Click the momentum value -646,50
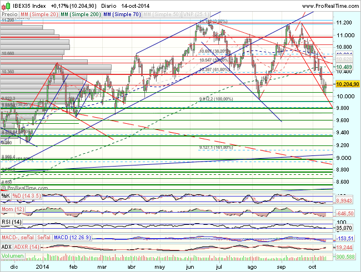This screenshot has width=361, height=272. pyautogui.click(x=345, y=214)
